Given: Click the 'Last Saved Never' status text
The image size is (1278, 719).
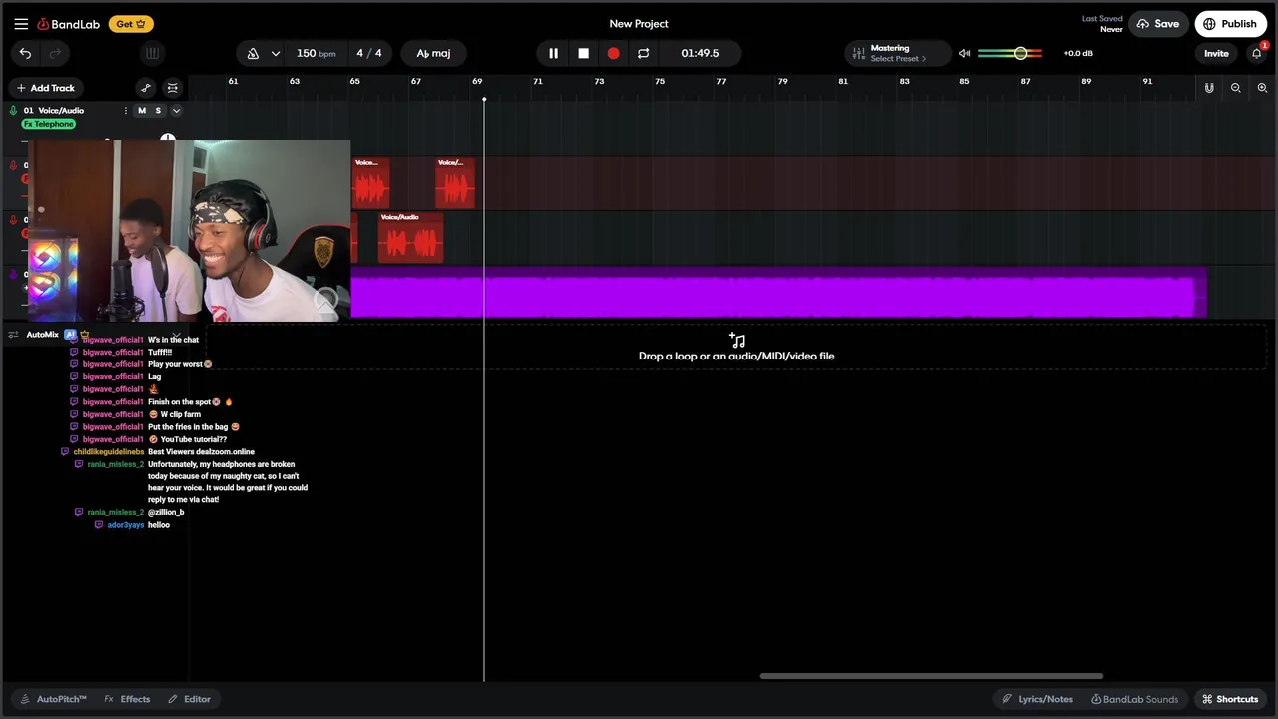Looking at the screenshot, I should tap(1102, 24).
